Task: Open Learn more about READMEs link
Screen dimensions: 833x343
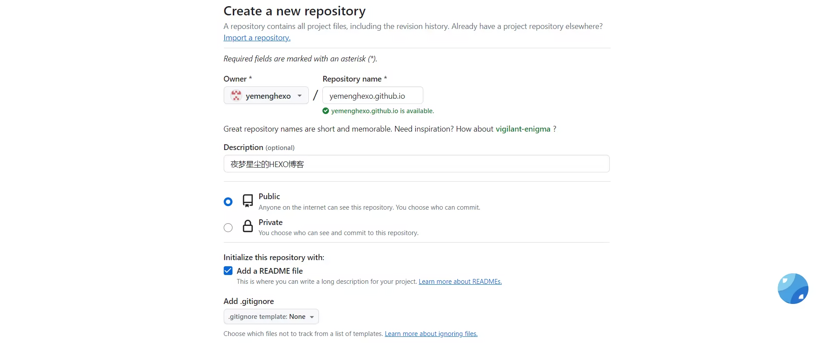Action: [460, 282]
